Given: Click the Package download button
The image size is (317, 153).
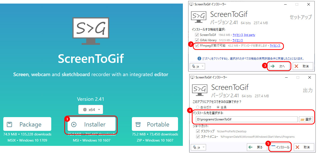Looking at the screenshot, I should point(27,124).
